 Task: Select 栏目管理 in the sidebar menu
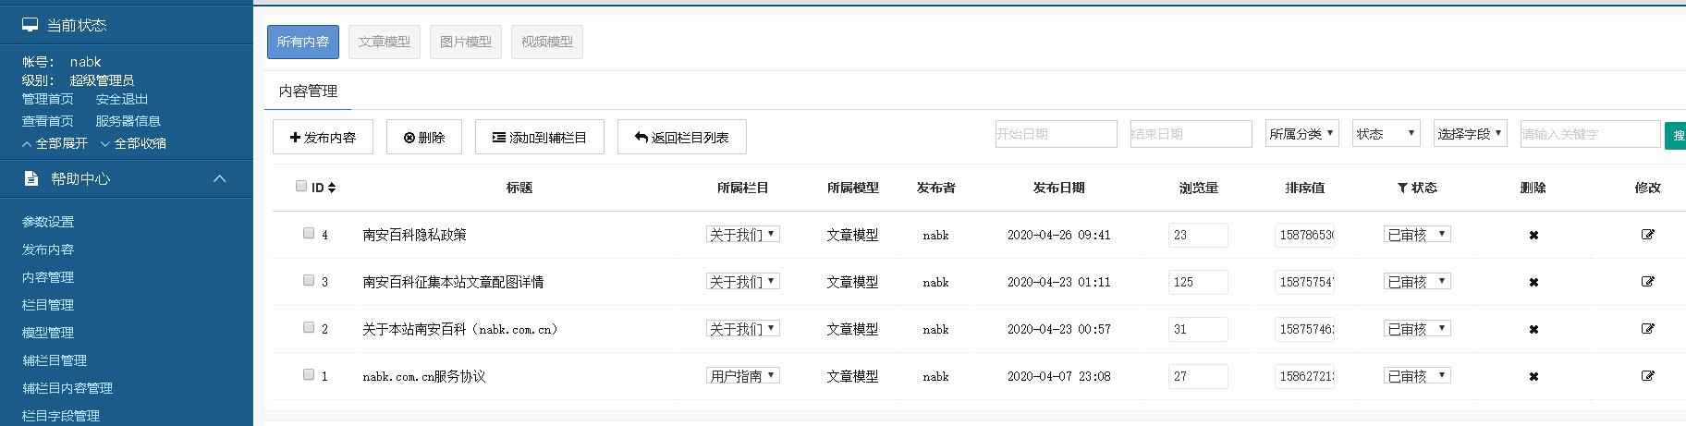[48, 305]
